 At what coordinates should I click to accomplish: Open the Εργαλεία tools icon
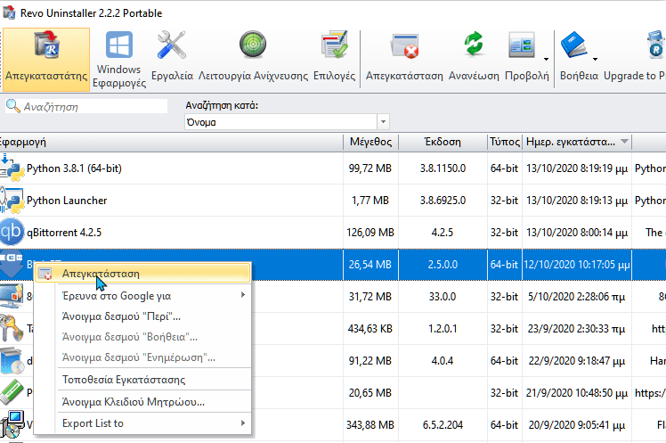pos(172,45)
